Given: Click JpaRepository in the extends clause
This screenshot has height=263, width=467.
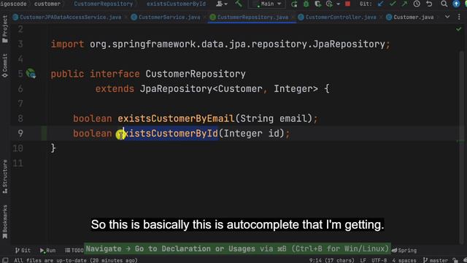Looking at the screenshot, I should click(176, 88).
